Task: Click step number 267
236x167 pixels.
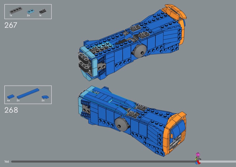Action: [x=11, y=25]
